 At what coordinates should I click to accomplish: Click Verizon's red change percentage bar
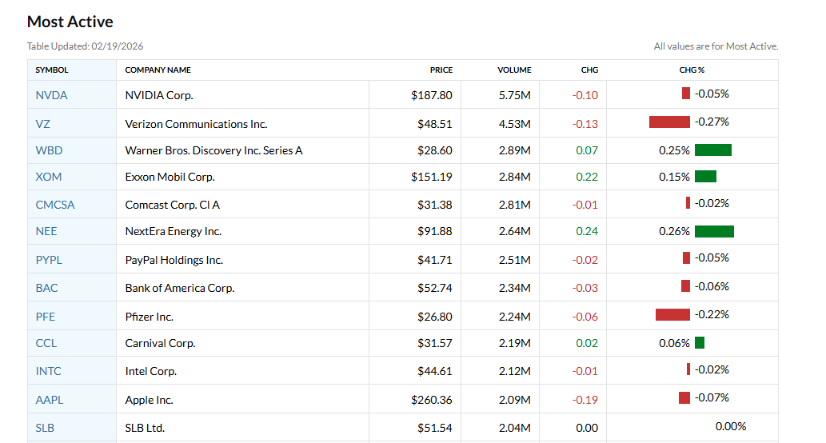pyautogui.click(x=669, y=122)
